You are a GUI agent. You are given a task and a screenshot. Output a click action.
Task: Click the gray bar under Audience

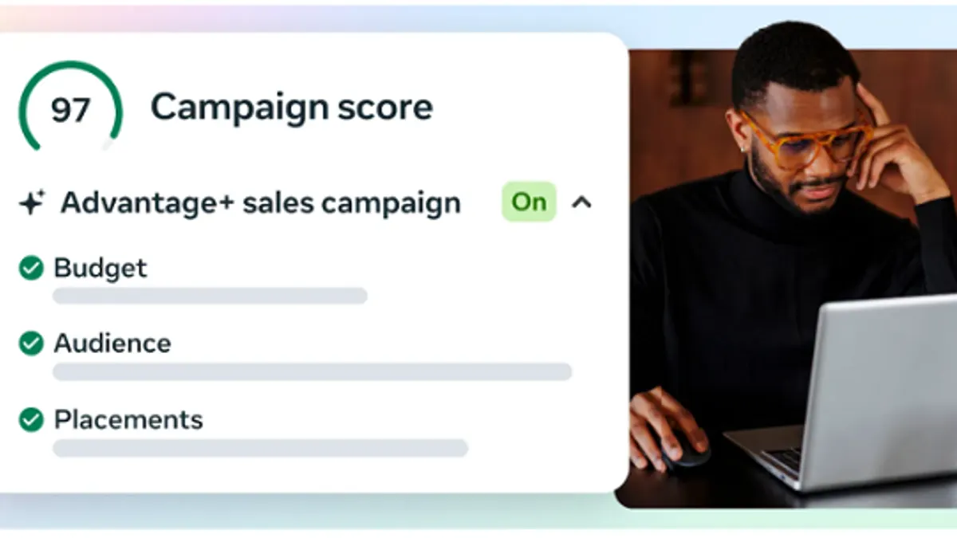pyautogui.click(x=312, y=371)
